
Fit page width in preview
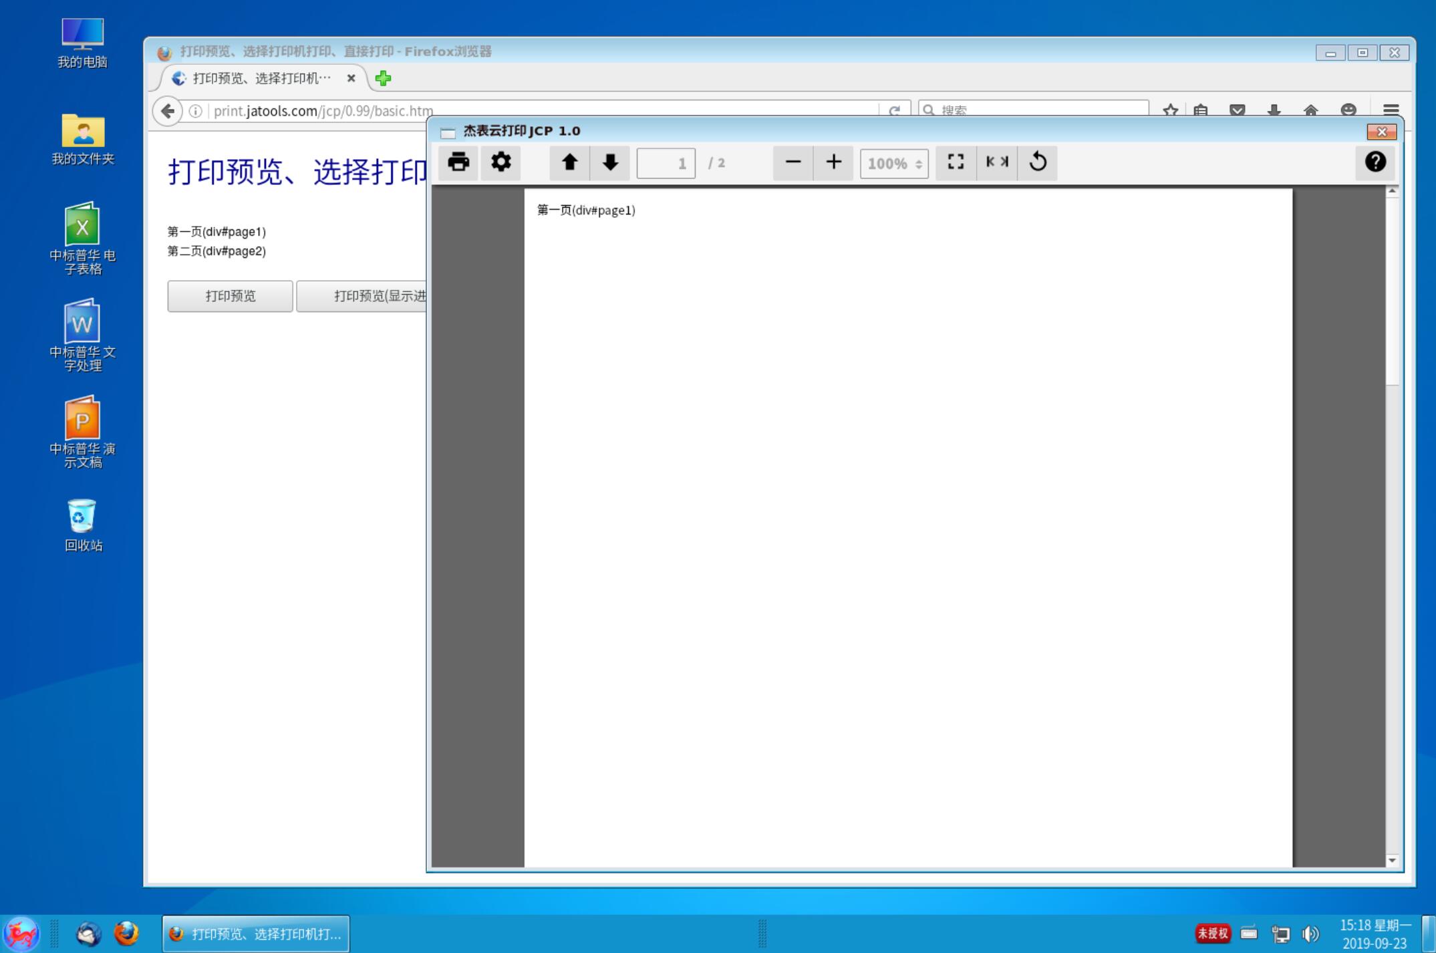coord(997,162)
